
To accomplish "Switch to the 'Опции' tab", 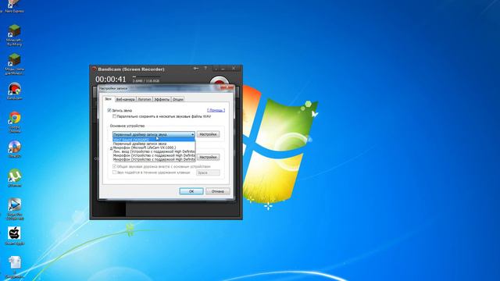I will [178, 99].
